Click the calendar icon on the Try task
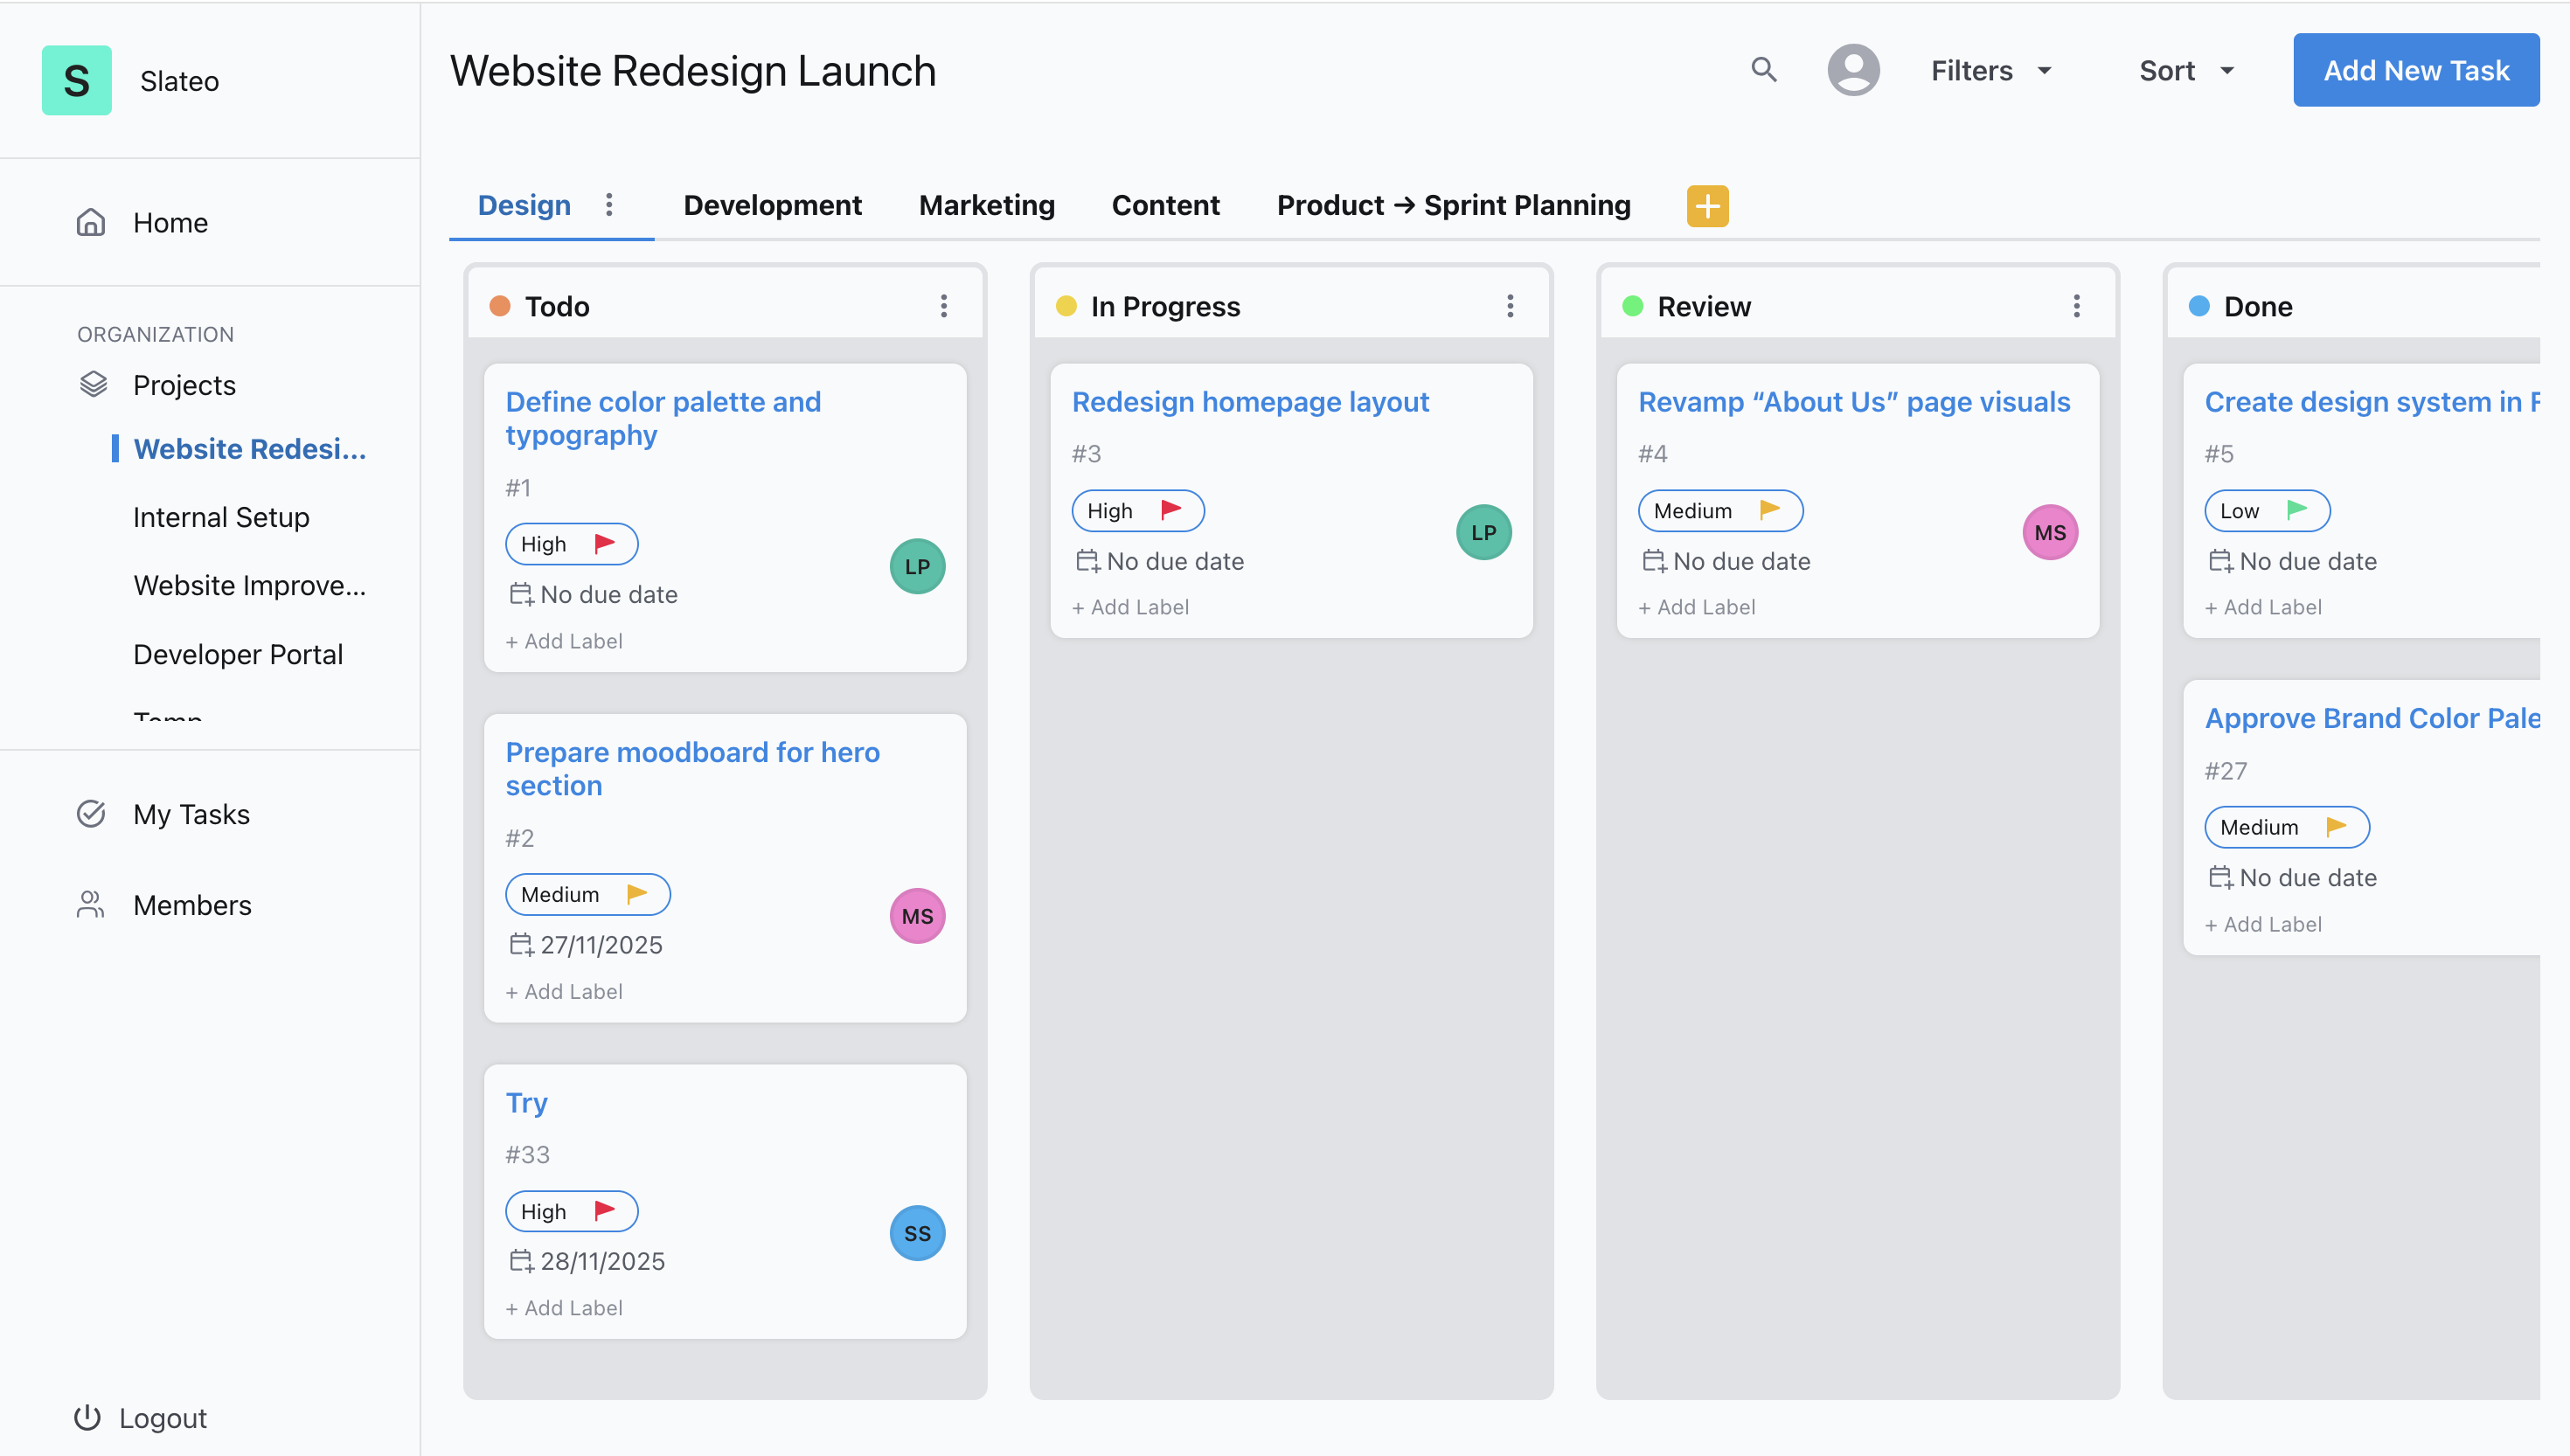 521,1261
